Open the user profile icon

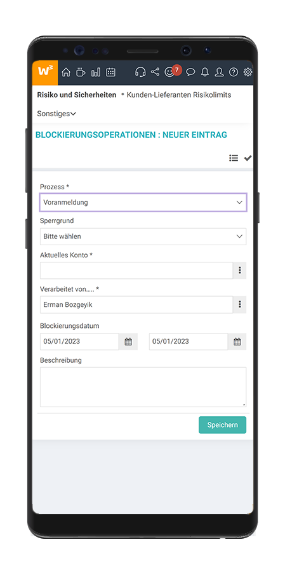point(219,72)
